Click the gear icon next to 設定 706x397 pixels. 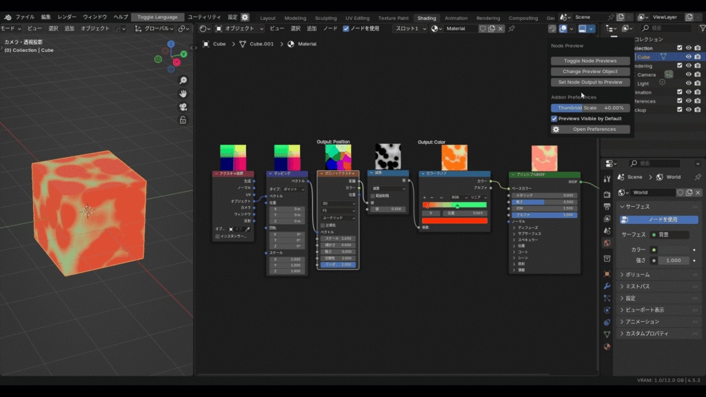[245, 17]
